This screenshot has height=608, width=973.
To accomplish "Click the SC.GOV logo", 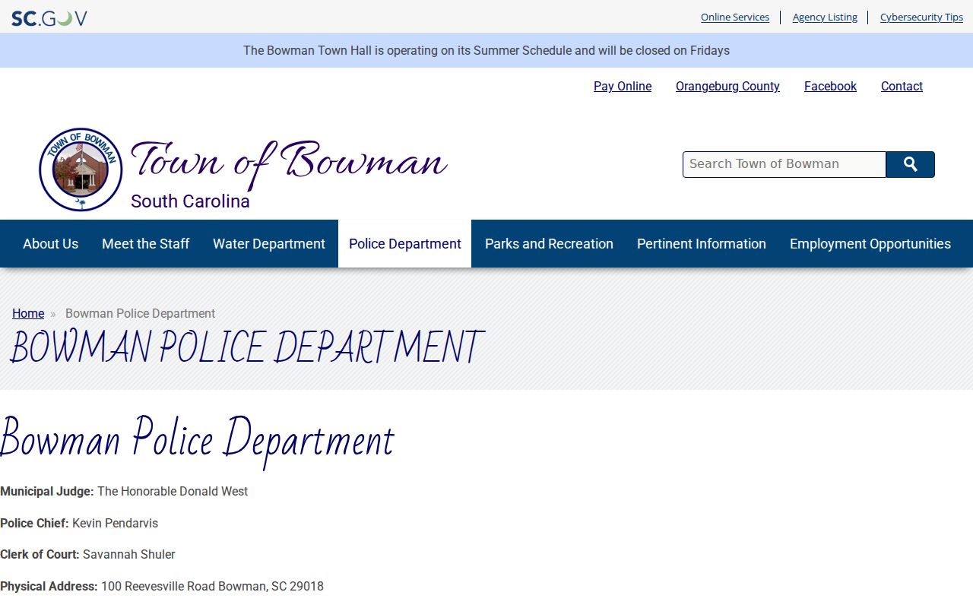I will pyautogui.click(x=49, y=17).
